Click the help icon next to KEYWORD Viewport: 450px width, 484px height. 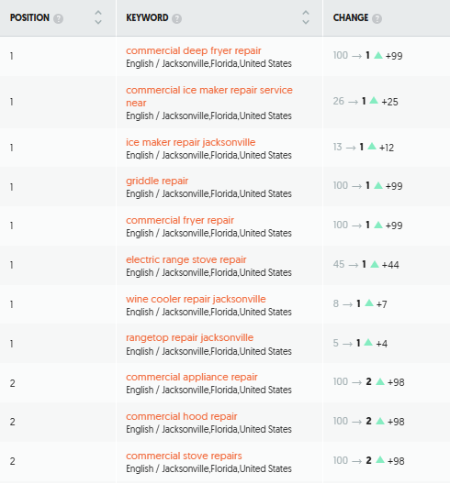pyautogui.click(x=176, y=18)
